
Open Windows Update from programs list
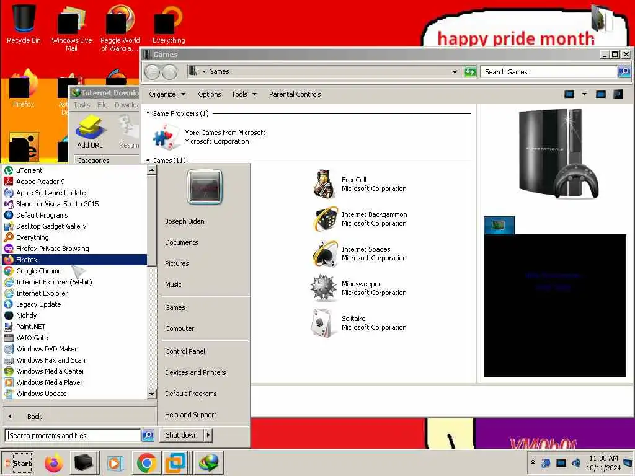coord(75,394)
